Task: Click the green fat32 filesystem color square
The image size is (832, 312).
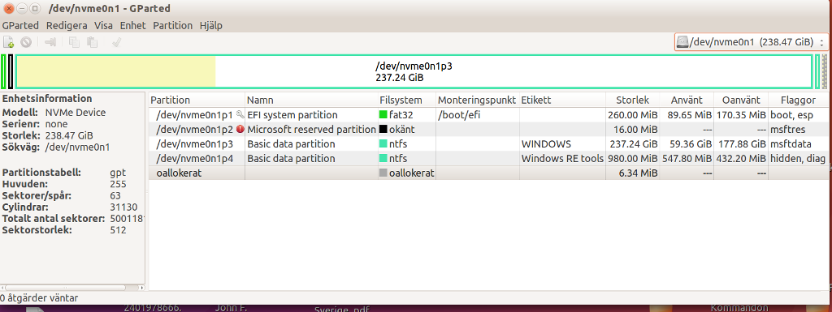Action: 383,114
